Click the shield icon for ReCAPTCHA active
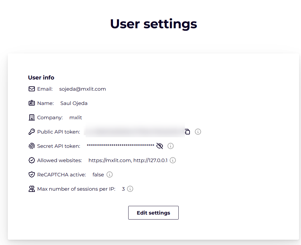Image resolution: width=301 pixels, height=245 pixels. (31, 175)
